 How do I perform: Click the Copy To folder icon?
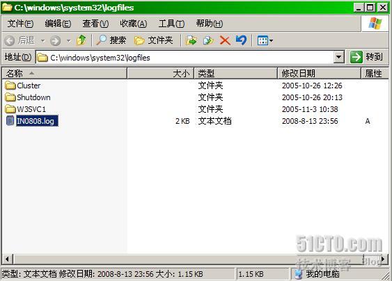(x=208, y=40)
